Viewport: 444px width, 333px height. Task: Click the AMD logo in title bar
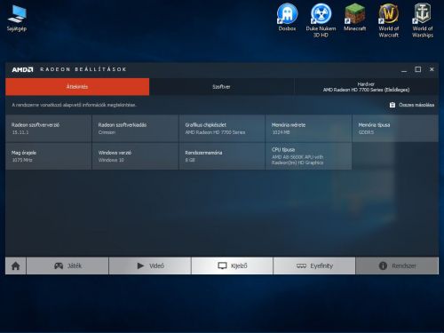click(x=22, y=69)
